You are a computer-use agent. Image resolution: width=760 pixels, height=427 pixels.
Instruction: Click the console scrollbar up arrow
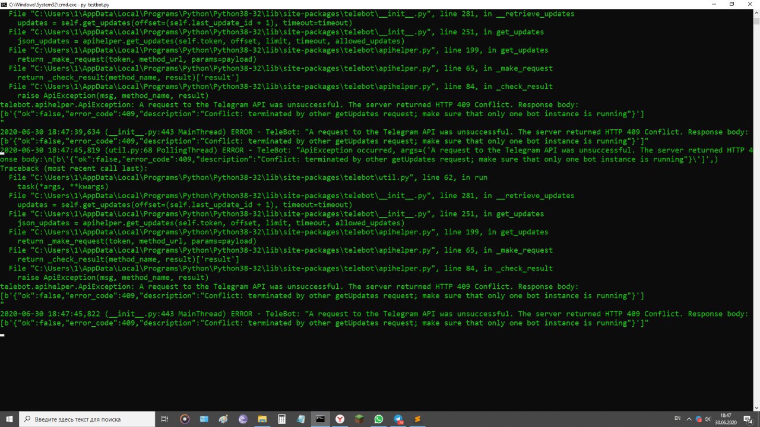coord(756,12)
